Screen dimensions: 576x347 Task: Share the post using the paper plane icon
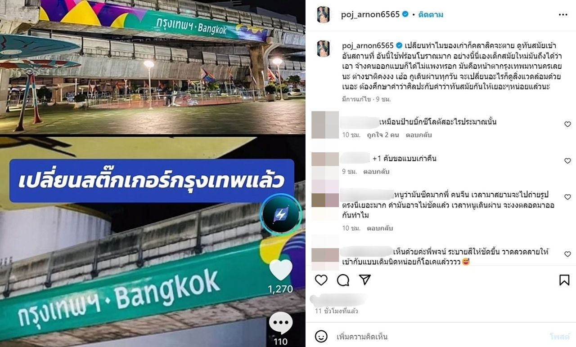pos(364,280)
